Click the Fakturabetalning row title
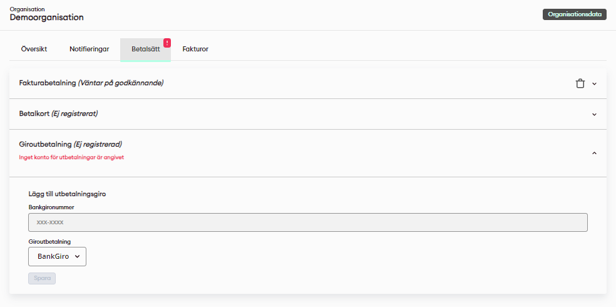The image size is (616, 307). coord(91,83)
